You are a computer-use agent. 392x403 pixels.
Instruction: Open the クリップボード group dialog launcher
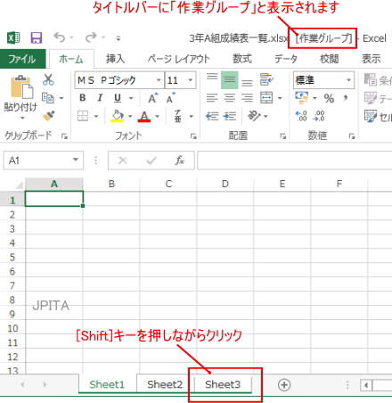[64, 136]
